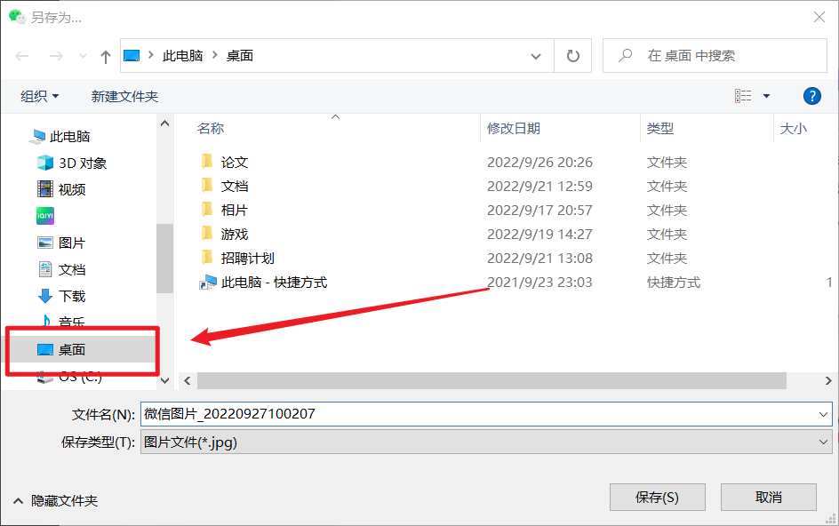Click the 取消 button
This screenshot has height=526, width=839.
[769, 498]
